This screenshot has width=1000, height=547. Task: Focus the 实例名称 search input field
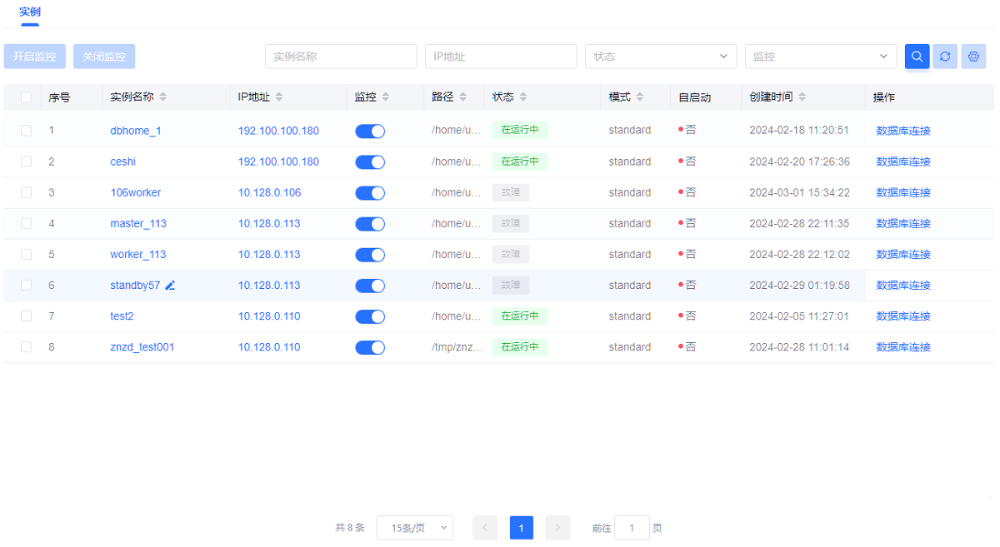pyautogui.click(x=341, y=57)
